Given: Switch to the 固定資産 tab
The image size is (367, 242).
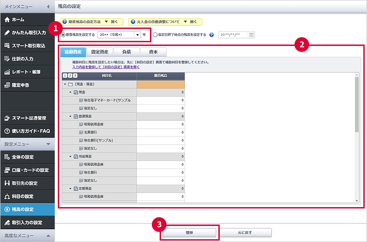Looking at the screenshot, I should coord(100,52).
